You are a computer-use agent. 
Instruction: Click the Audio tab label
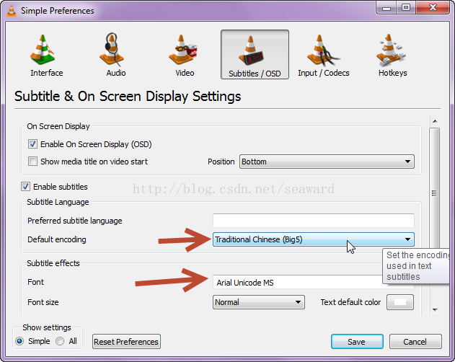116,73
